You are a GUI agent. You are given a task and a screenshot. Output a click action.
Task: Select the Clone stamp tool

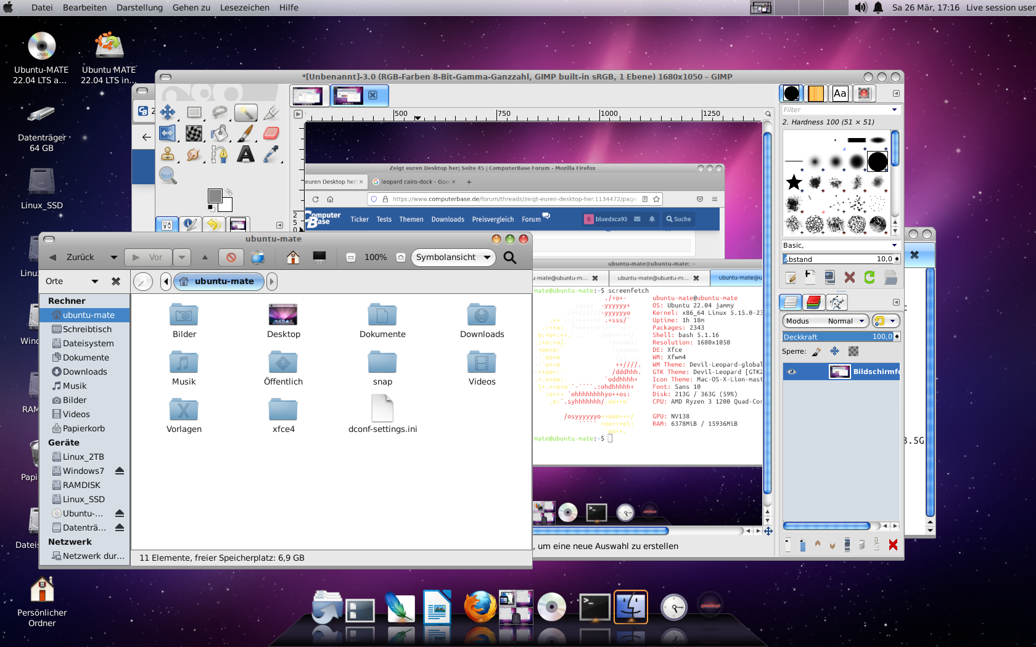[168, 154]
